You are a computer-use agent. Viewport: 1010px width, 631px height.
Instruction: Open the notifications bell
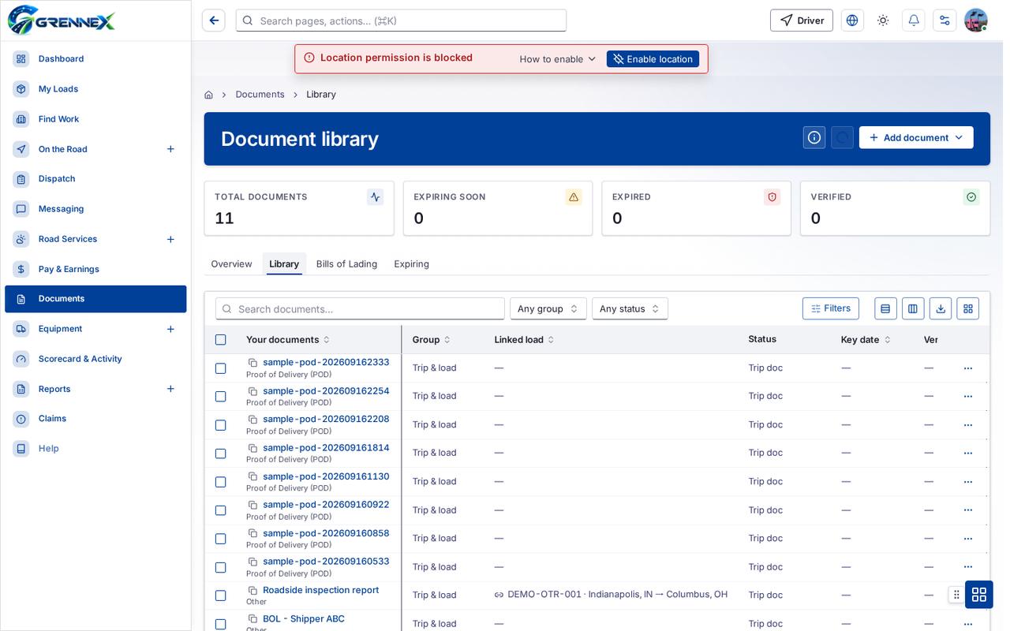click(914, 21)
